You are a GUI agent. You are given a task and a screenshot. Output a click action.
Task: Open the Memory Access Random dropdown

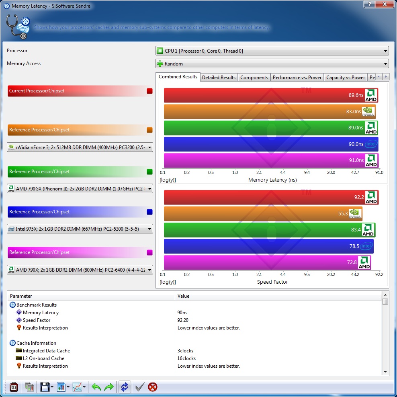[x=272, y=64]
